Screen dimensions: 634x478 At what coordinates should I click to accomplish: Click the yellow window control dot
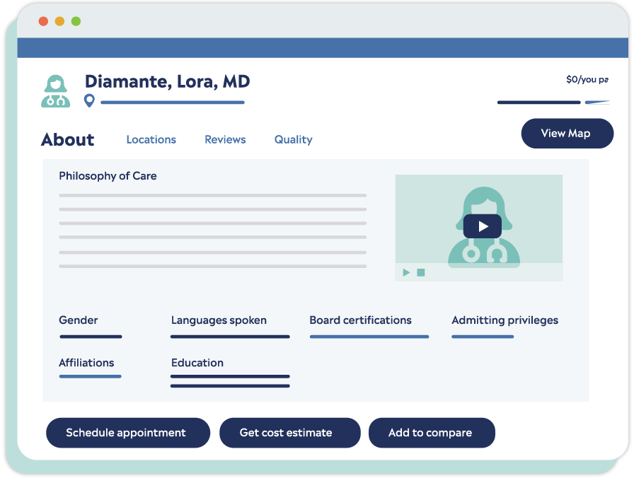(x=58, y=22)
